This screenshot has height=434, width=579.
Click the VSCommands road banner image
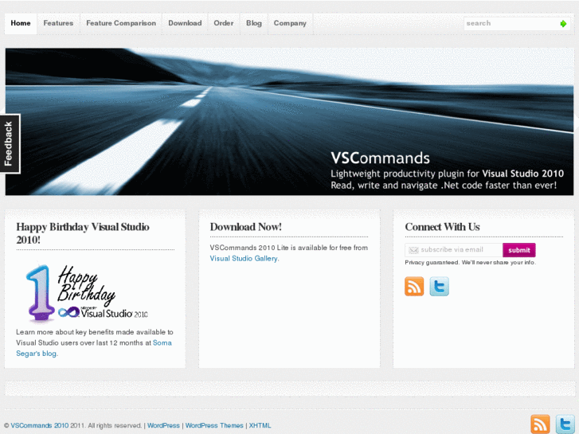pyautogui.click(x=290, y=122)
